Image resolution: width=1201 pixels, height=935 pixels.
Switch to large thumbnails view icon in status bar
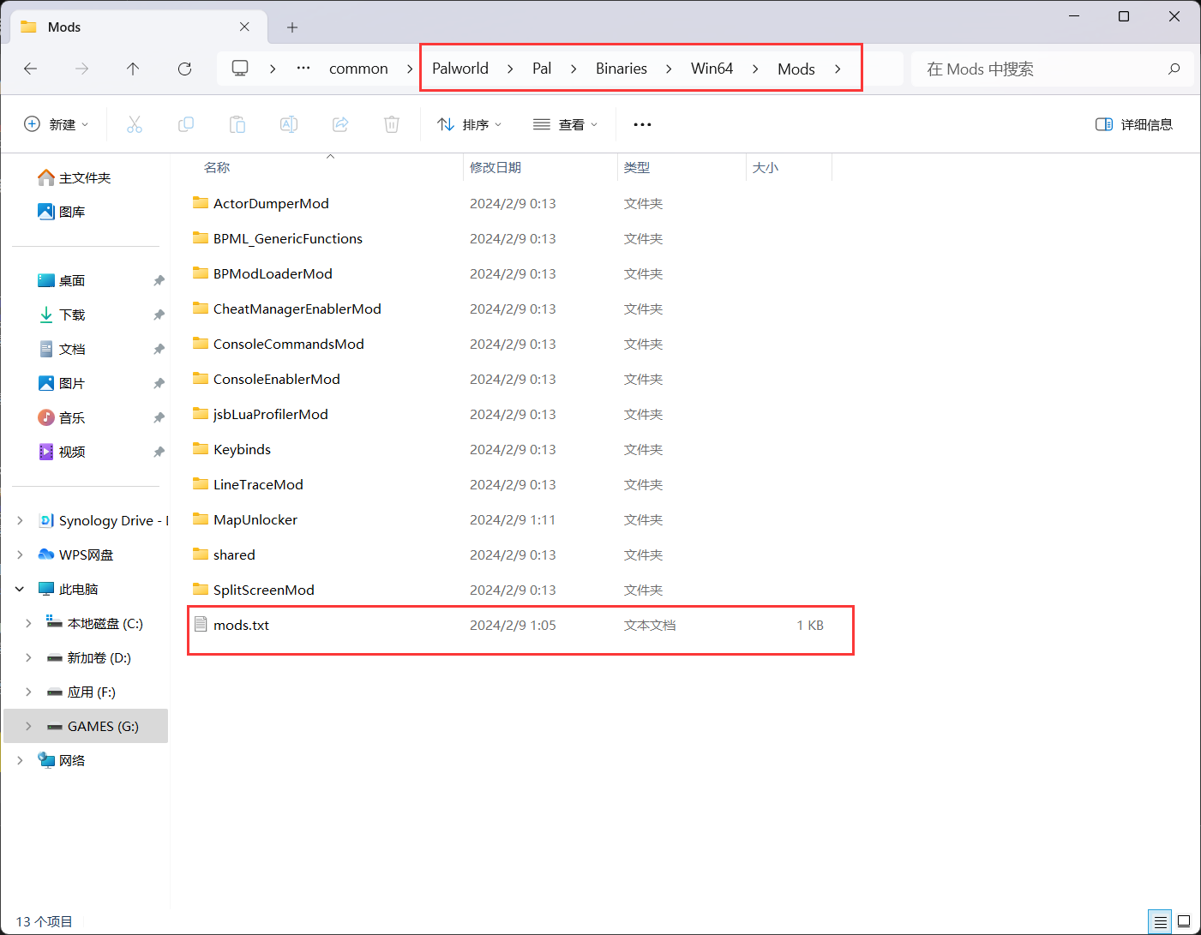coord(1184,922)
